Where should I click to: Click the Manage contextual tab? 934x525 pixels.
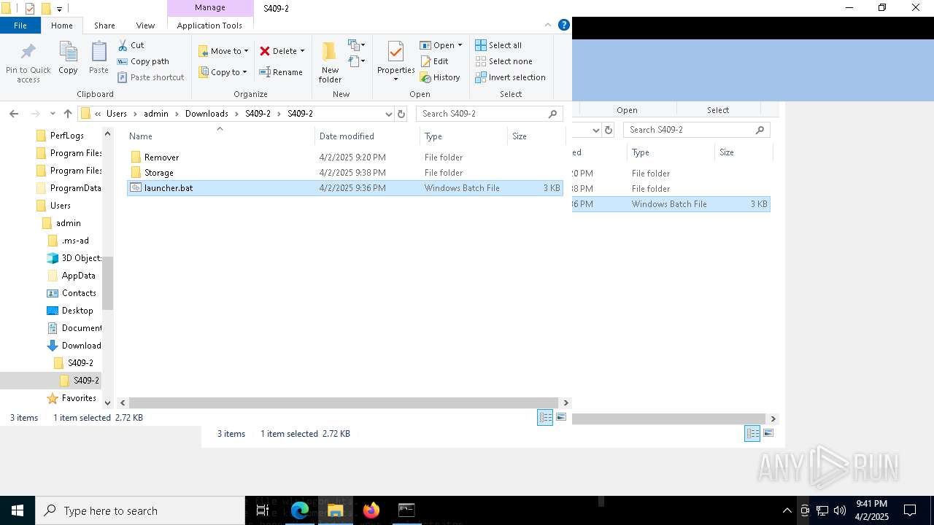(209, 7)
